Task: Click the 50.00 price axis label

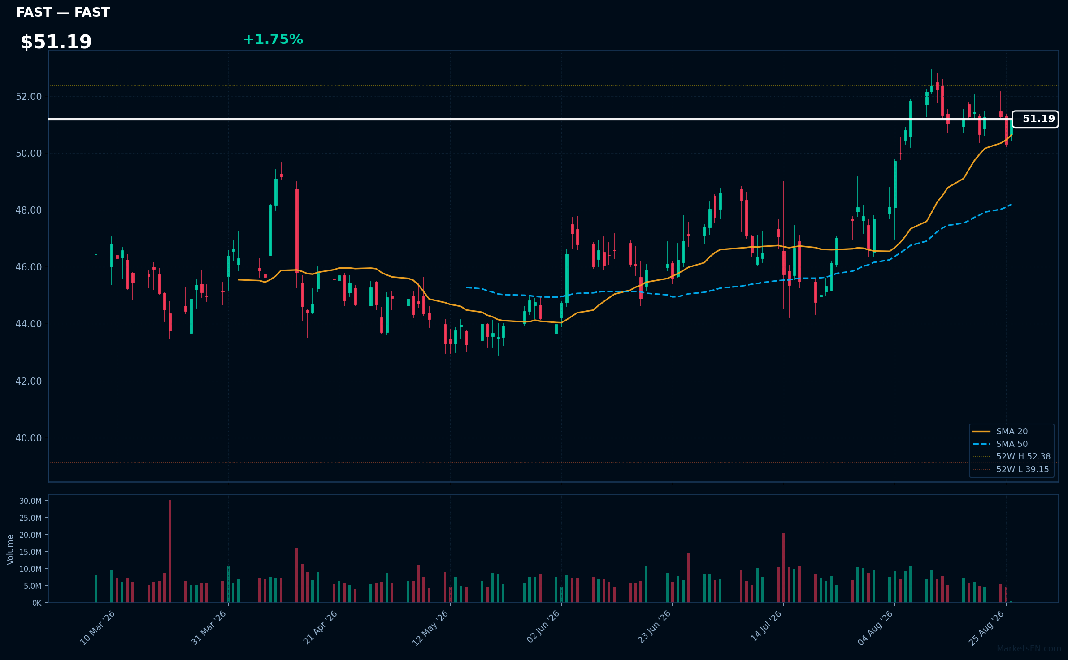Action: tap(29, 154)
